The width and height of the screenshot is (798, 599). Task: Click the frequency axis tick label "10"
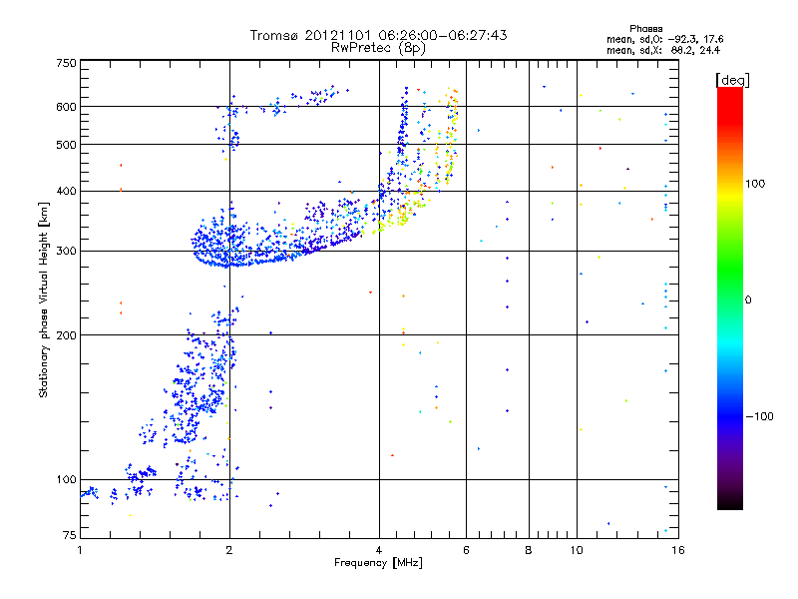577,550
